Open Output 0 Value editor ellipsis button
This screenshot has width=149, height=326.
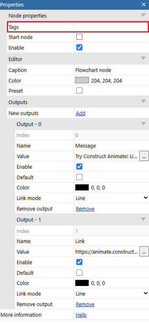(144, 156)
